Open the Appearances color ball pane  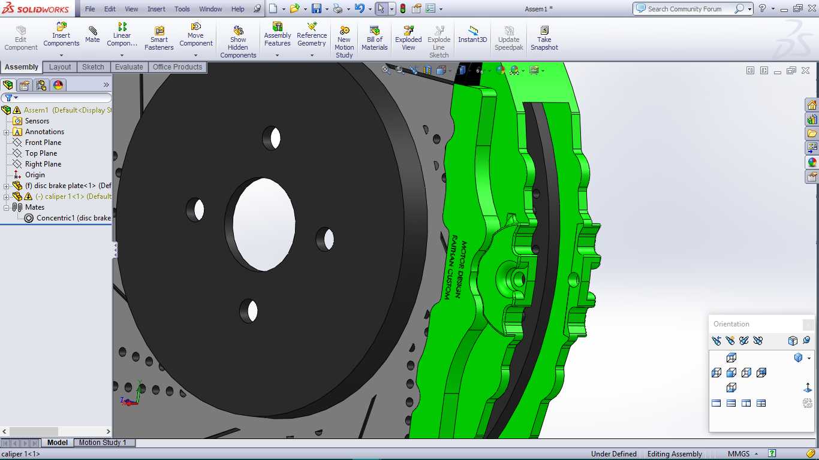click(812, 162)
